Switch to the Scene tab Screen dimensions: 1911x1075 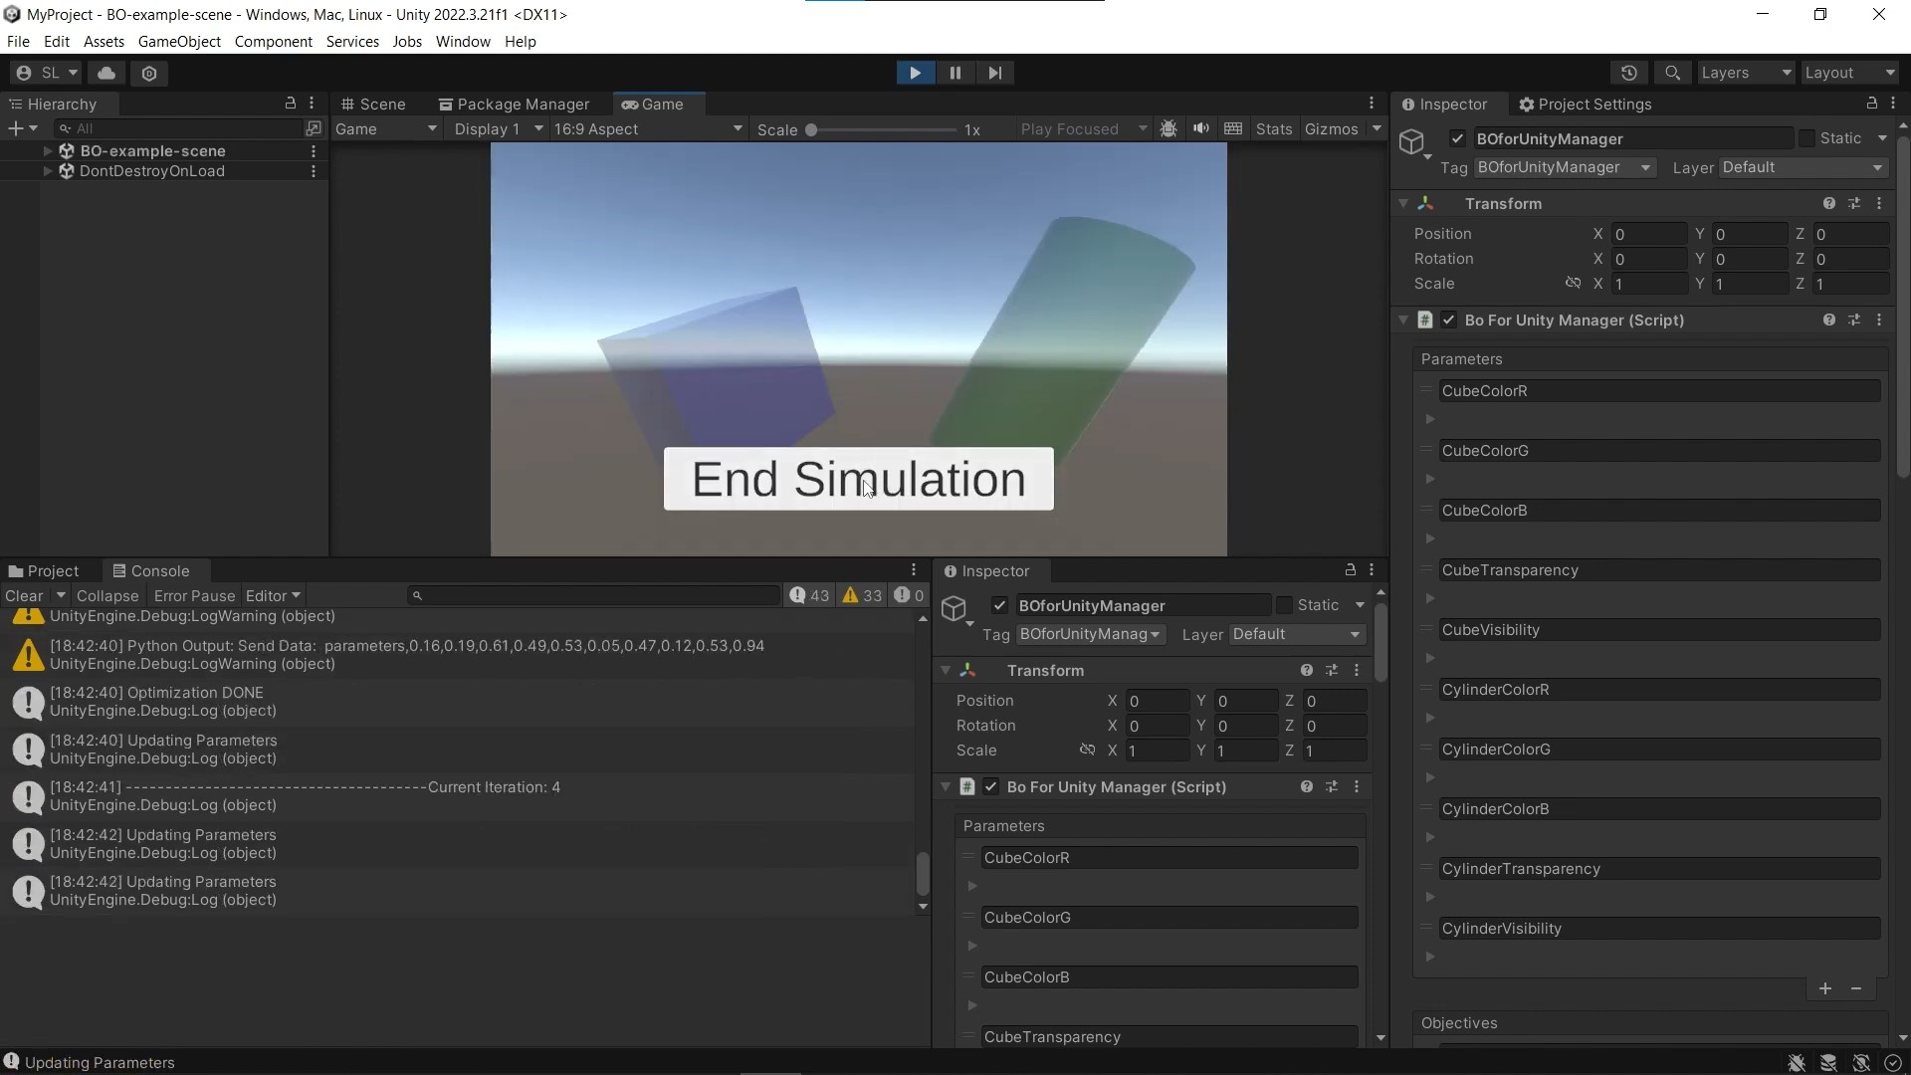373,104
